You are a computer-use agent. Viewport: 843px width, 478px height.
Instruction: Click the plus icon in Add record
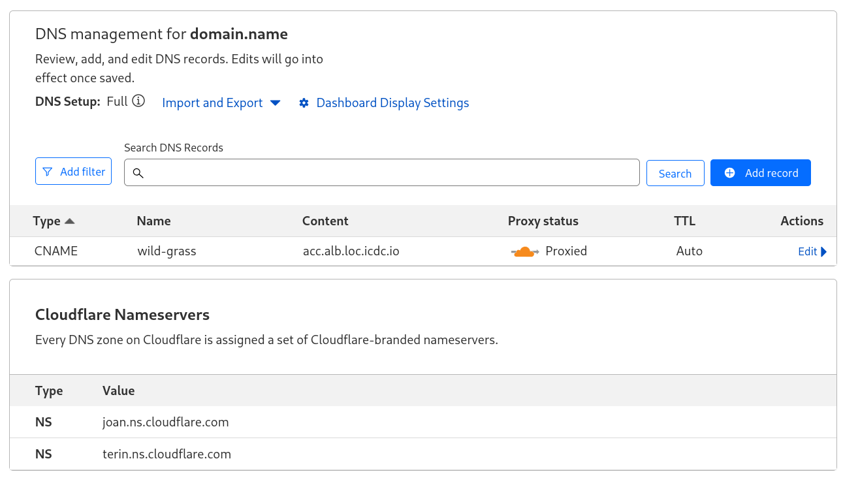pyautogui.click(x=730, y=173)
